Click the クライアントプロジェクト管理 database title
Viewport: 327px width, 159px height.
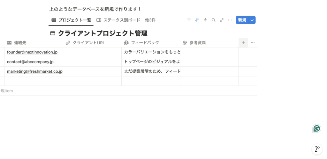click(103, 33)
